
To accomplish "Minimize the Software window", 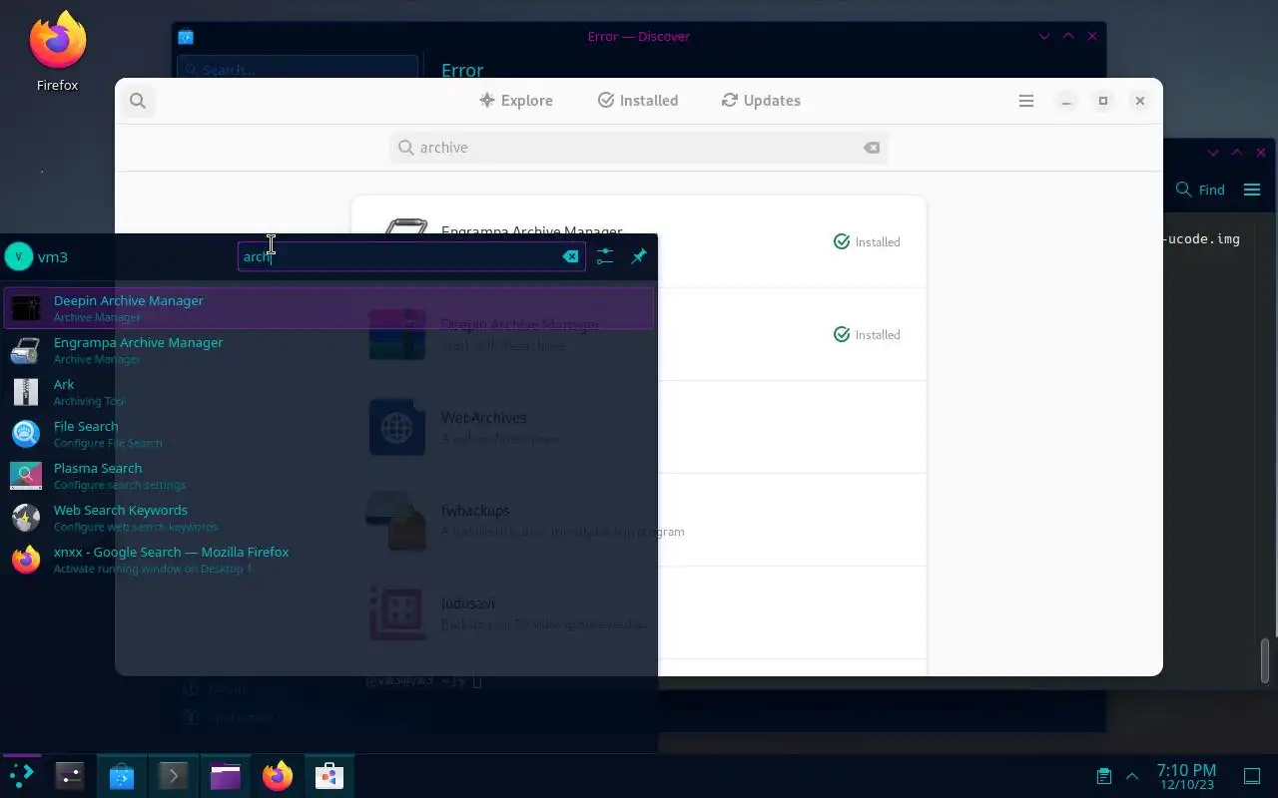I will (x=1066, y=101).
